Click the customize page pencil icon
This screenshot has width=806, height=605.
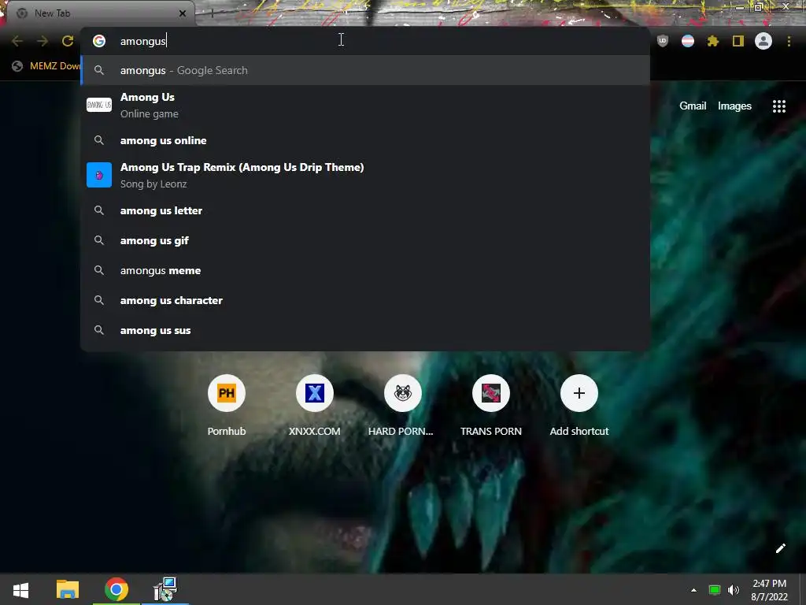(780, 548)
